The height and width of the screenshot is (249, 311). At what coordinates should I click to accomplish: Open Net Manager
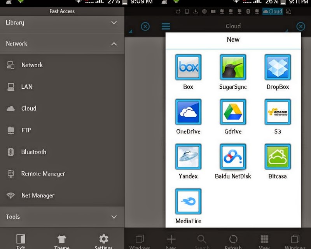click(62, 195)
